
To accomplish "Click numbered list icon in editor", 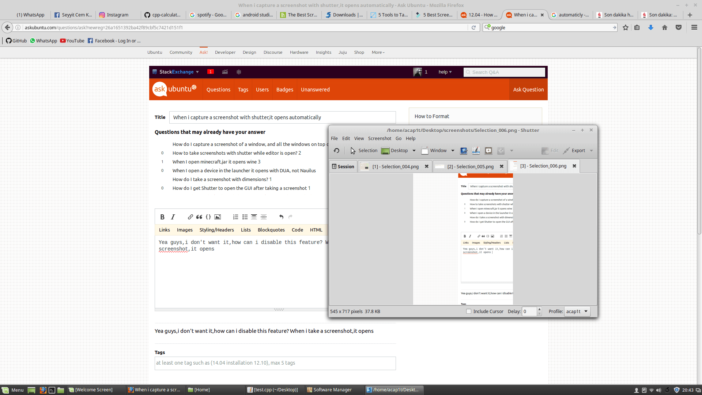I will [235, 217].
